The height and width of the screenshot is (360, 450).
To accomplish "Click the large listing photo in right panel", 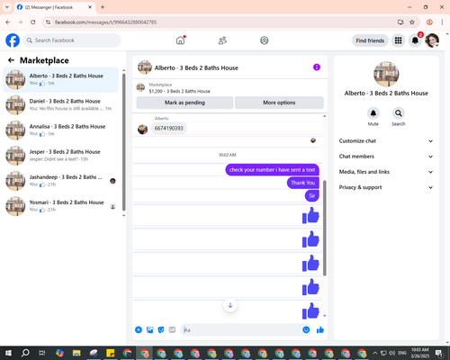I will 386,74.
